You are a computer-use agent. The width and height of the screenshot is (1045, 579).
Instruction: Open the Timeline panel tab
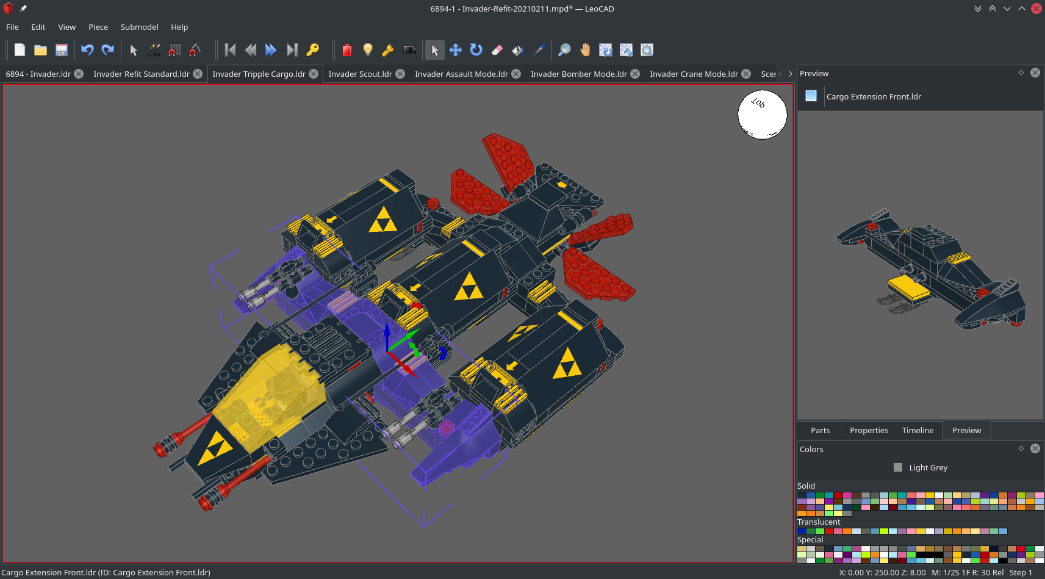pyautogui.click(x=918, y=430)
